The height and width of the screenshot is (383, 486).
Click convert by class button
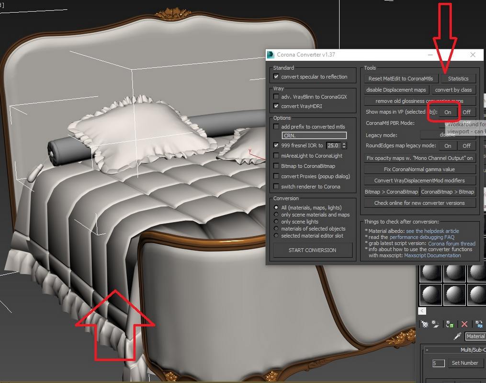click(x=453, y=90)
